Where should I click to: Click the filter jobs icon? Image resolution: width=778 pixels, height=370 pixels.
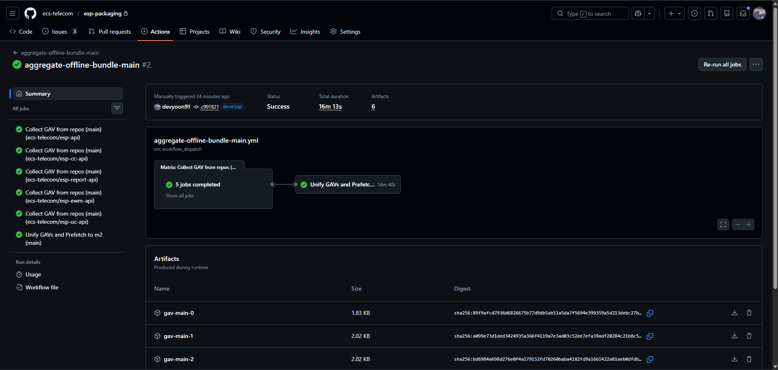point(117,108)
